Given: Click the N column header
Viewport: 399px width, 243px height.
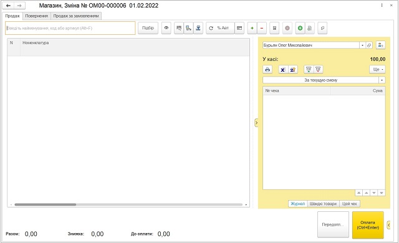Looking at the screenshot, I should point(14,47).
